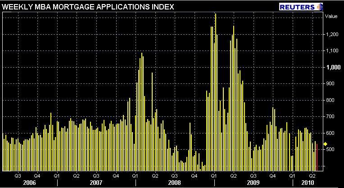This screenshot has width=344, height=188.
Task: Click the Q2 label above 2010
Action: click(x=312, y=175)
